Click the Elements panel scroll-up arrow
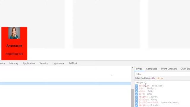Screen dimensions: 190x107 pyautogui.click(x=132, y=68)
